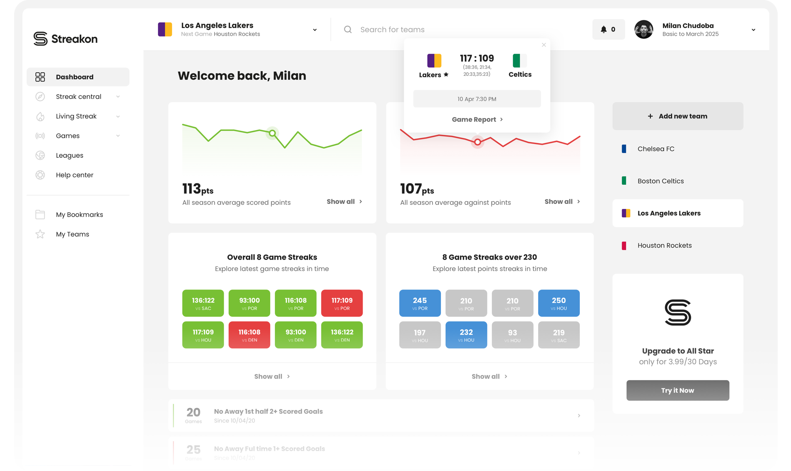Screen dimensions: 791x471
Task: Click the Celtics flag in game popup
Action: (x=519, y=61)
